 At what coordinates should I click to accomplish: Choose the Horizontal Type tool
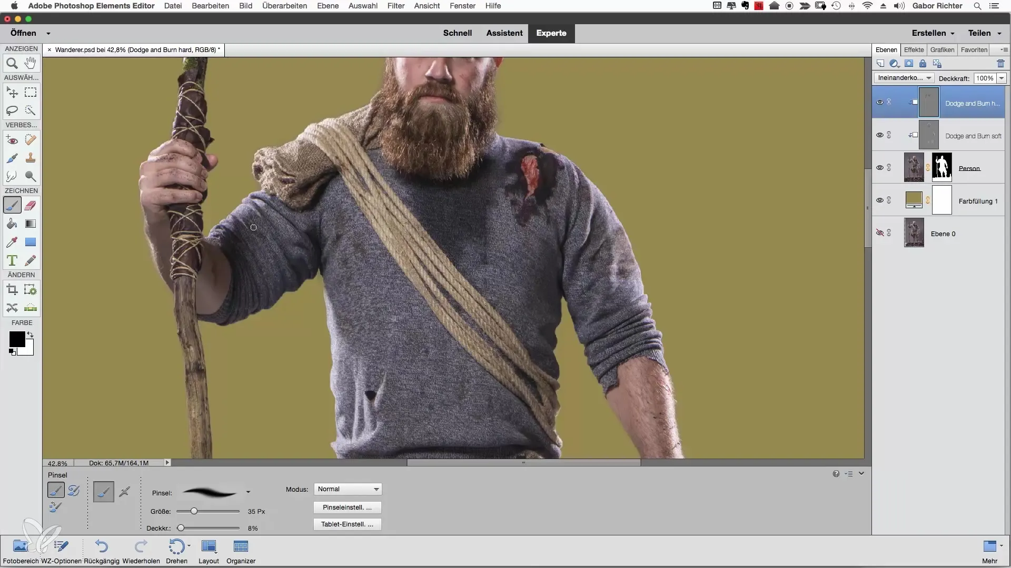(12, 260)
